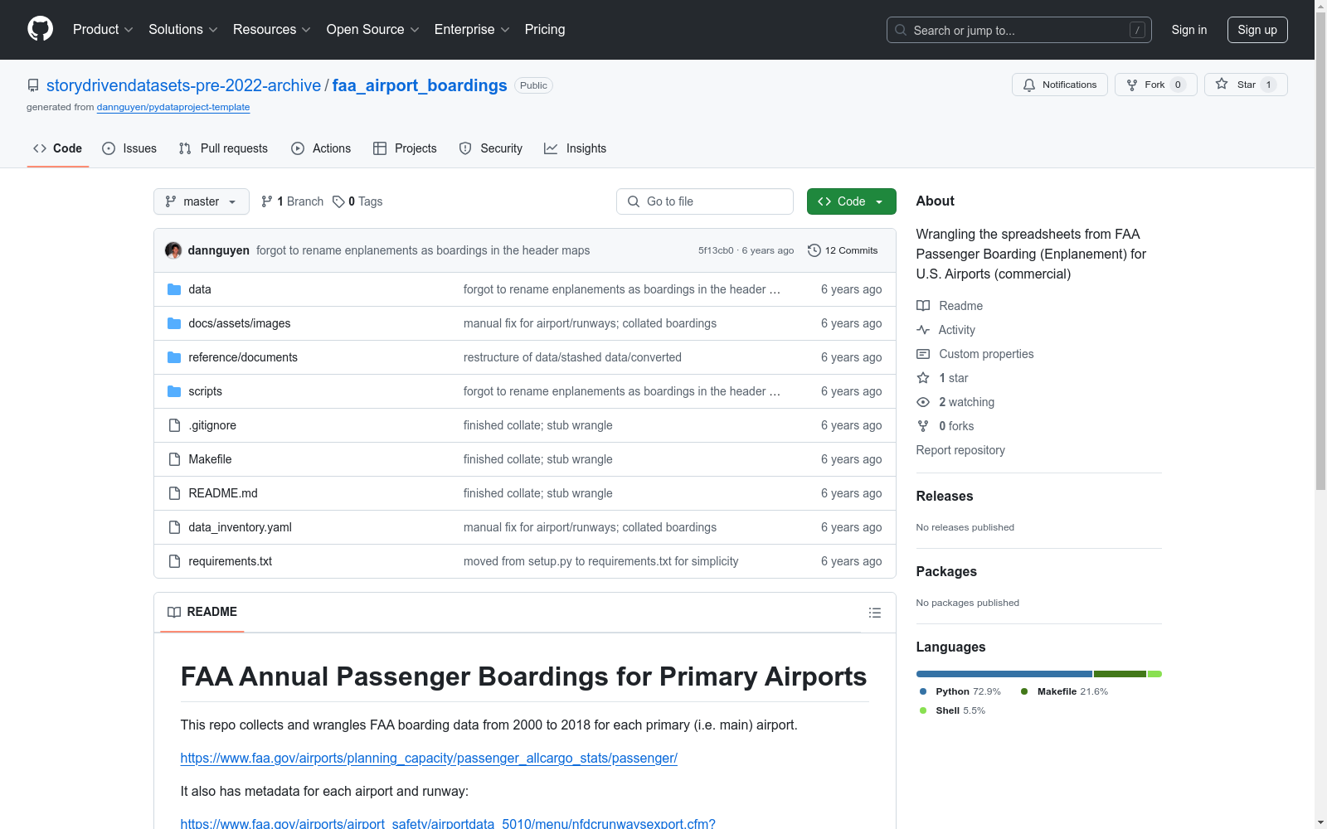Viewport: 1327px width, 829px height.
Task: Open the master branch dropdown
Action: click(x=202, y=201)
